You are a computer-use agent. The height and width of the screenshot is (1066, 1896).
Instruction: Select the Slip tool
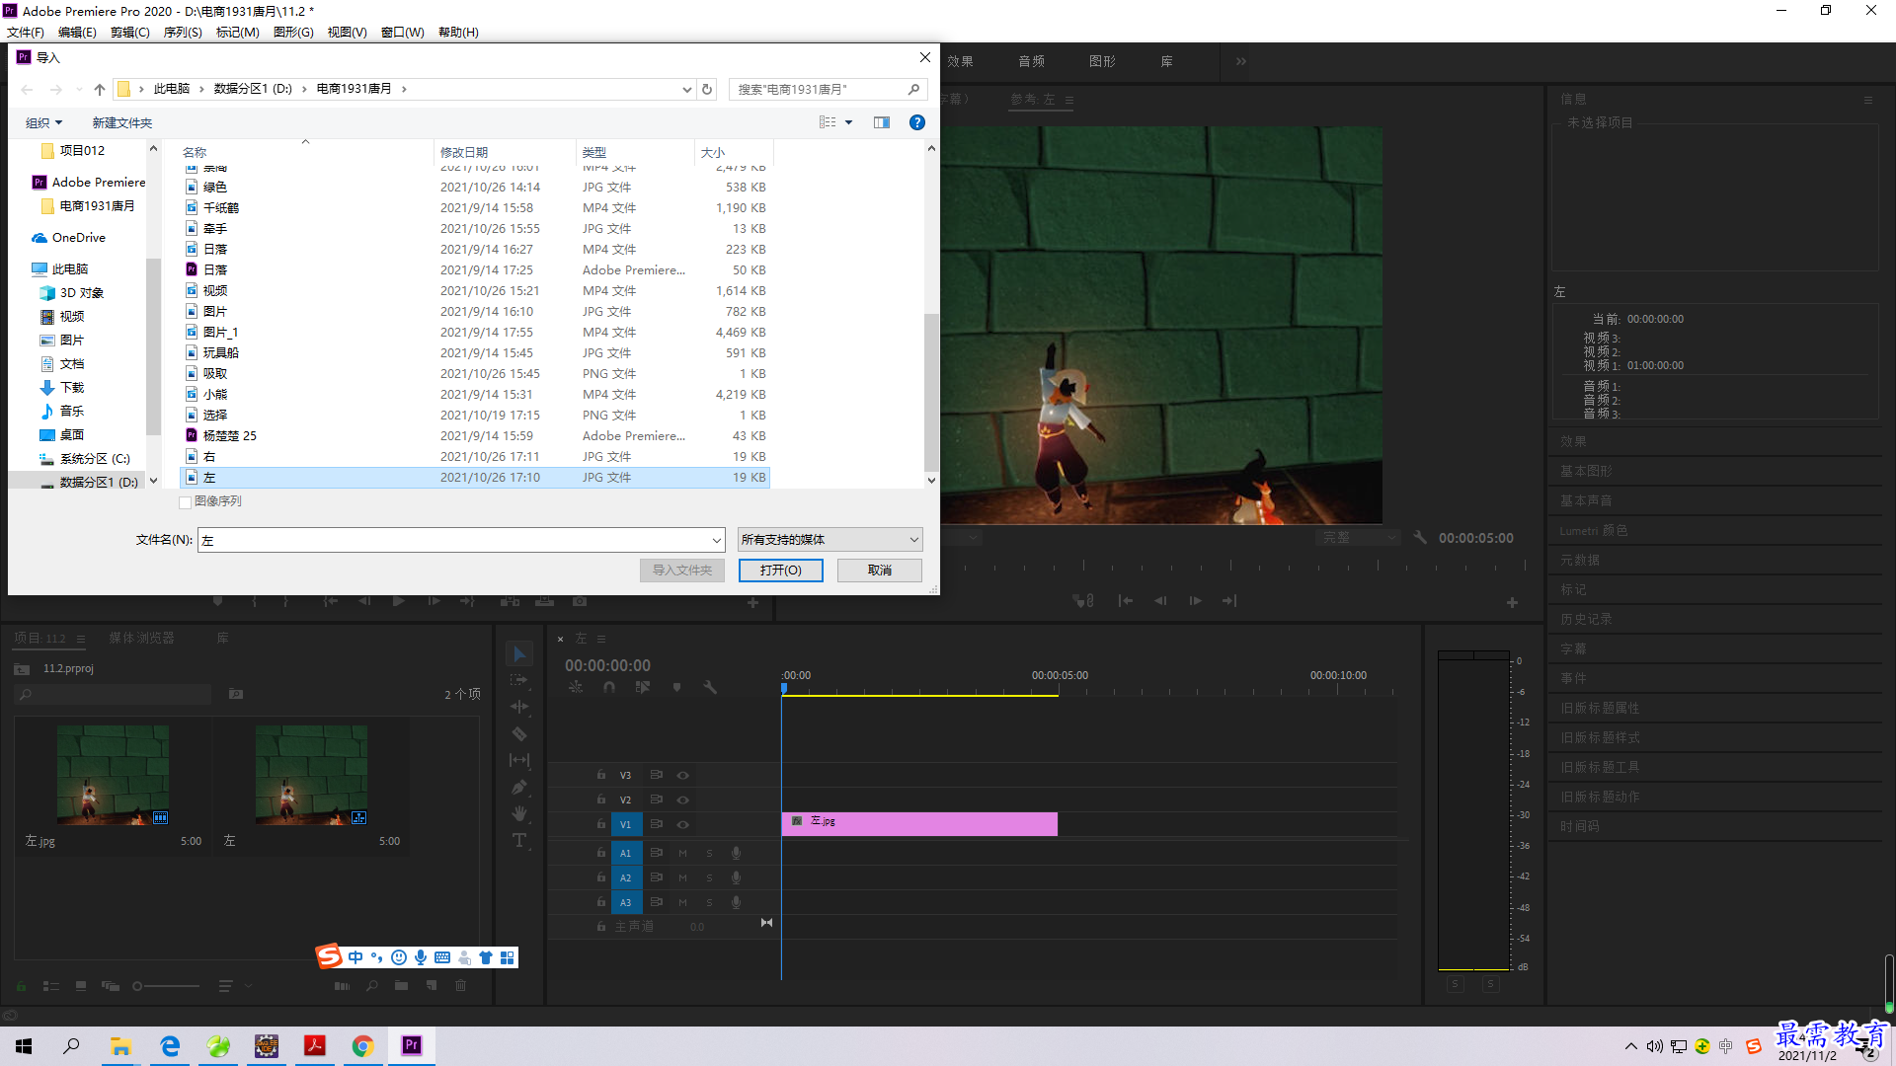point(519,760)
